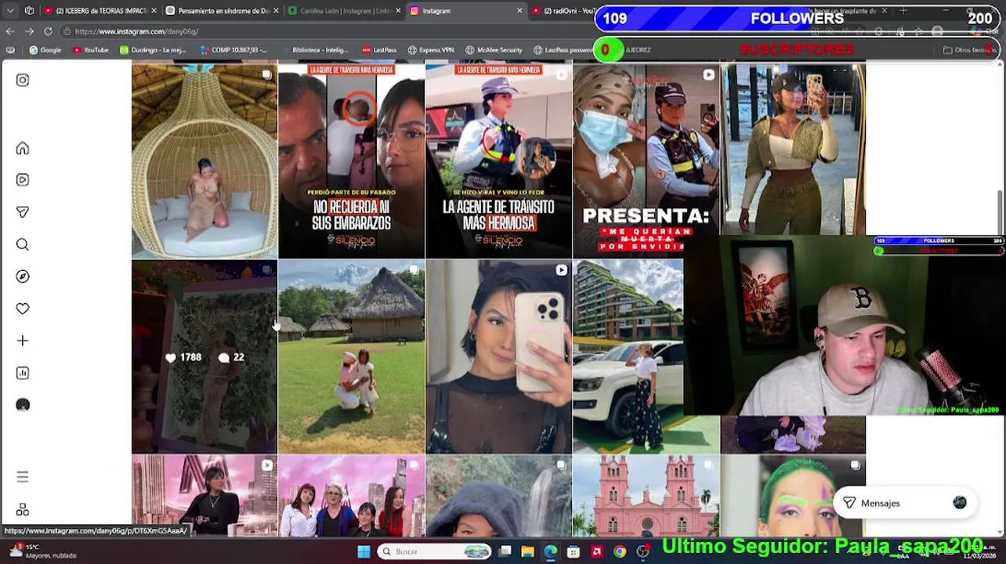
Task: Open the tab search dropdown arrow
Action: (10, 11)
